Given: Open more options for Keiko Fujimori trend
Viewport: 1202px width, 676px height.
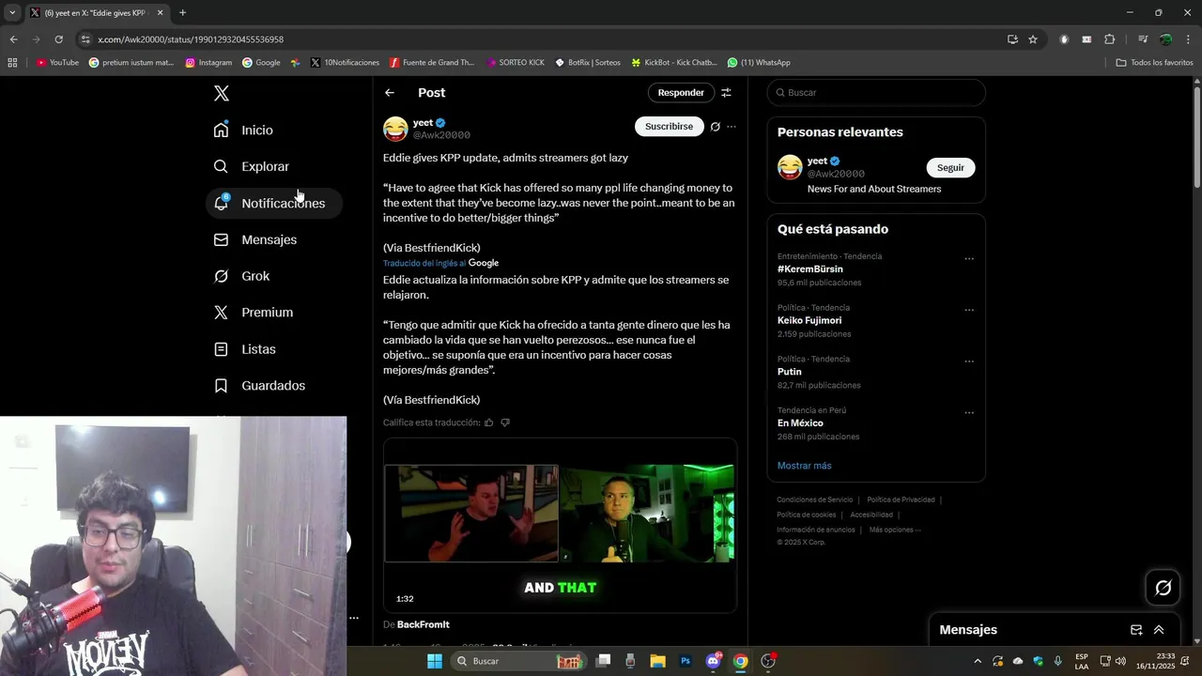Looking at the screenshot, I should (x=969, y=310).
